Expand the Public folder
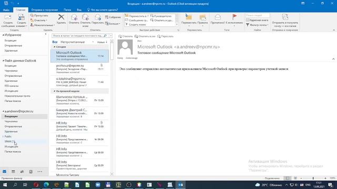The height and width of the screenshot is (189, 337). pyautogui.click(x=3, y=136)
